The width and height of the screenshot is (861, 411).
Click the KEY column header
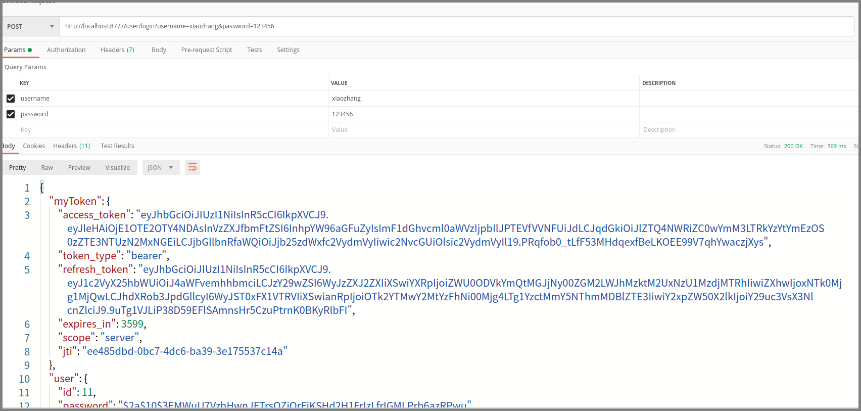pos(24,83)
